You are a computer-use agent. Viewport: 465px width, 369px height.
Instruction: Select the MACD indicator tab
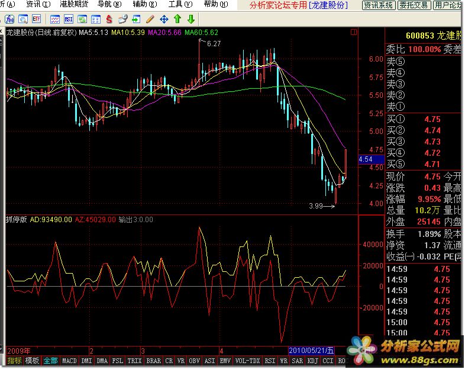tap(69, 361)
